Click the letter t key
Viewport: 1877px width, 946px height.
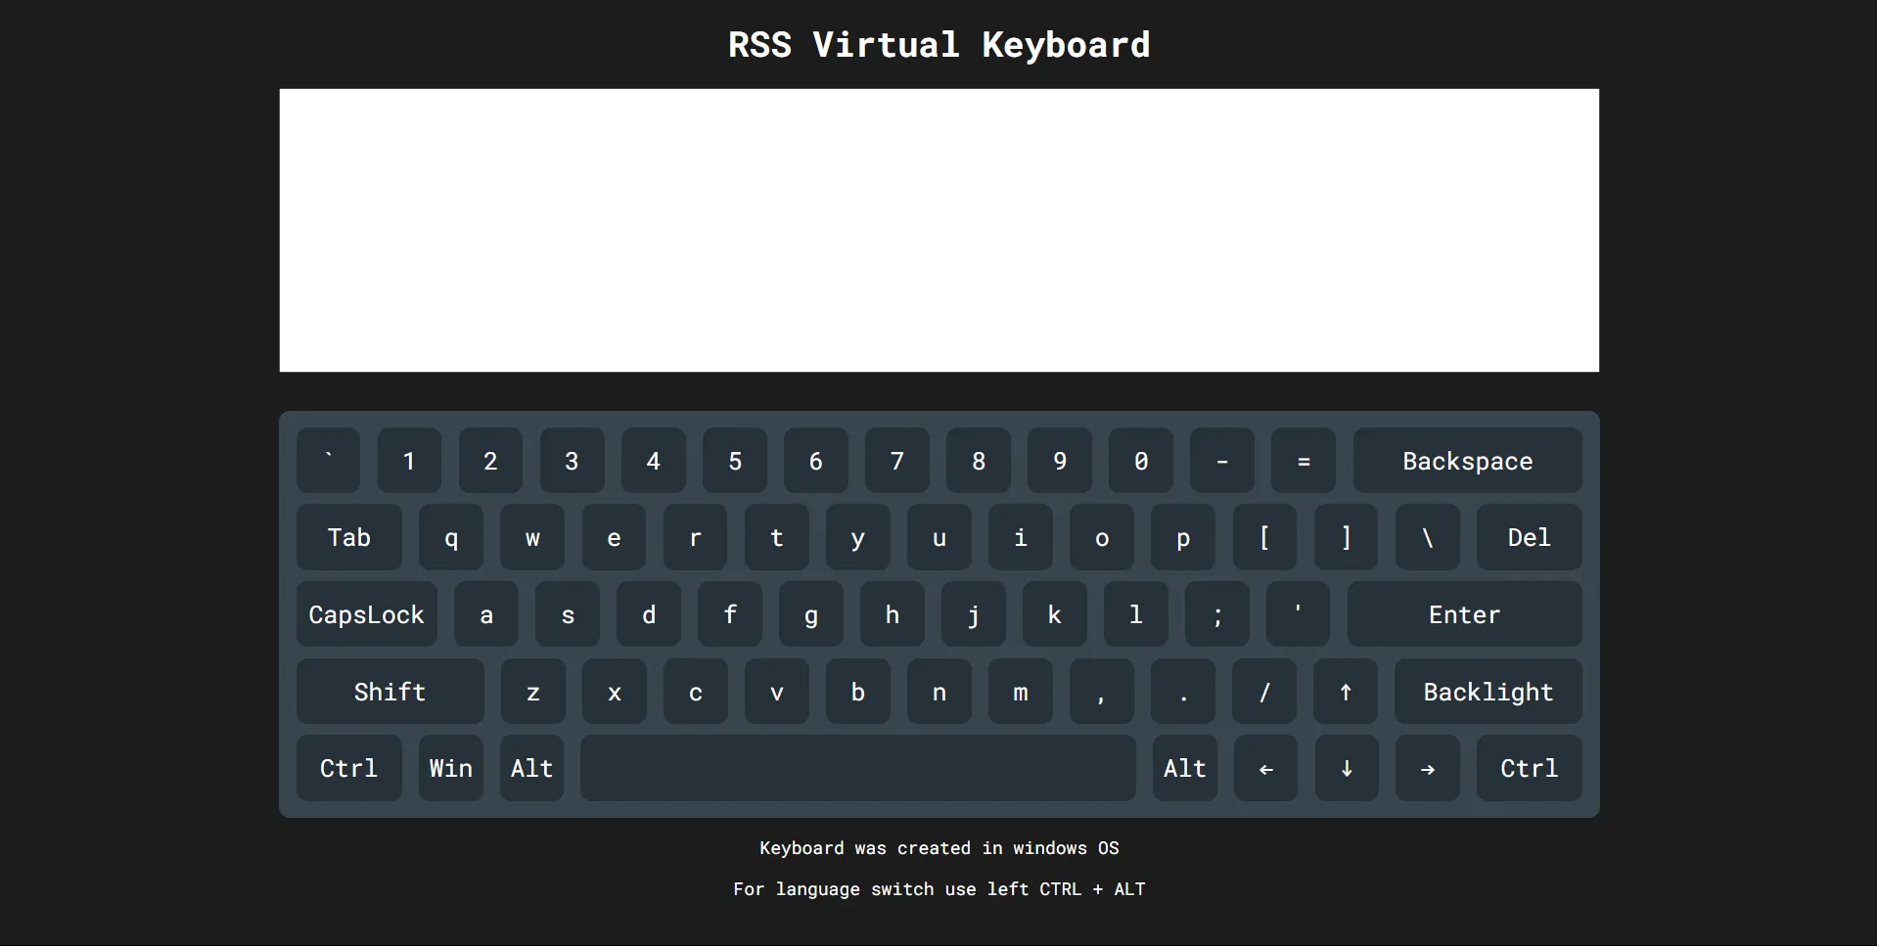pos(777,537)
